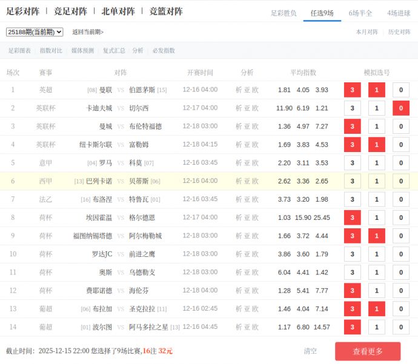Open 竞篮对阵 in the top navigation
The width and height of the screenshot is (418, 364).
click(x=166, y=12)
